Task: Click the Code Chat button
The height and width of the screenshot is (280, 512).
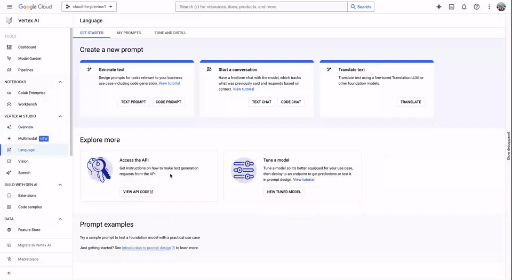Action: pyautogui.click(x=291, y=102)
